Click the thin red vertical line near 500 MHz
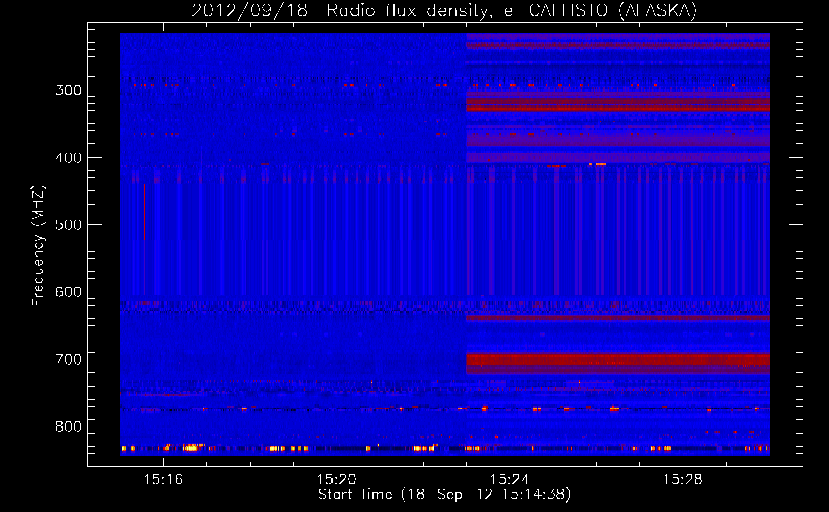The height and width of the screenshot is (512, 829). 144,212
